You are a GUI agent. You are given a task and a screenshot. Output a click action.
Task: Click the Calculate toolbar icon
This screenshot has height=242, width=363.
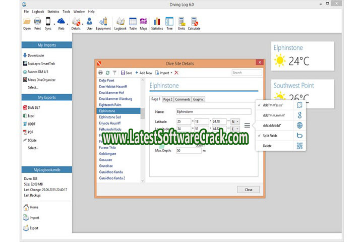pos(194,23)
